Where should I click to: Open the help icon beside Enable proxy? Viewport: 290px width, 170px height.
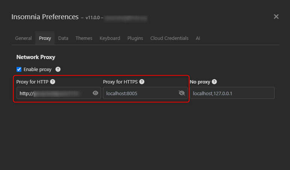click(58, 69)
